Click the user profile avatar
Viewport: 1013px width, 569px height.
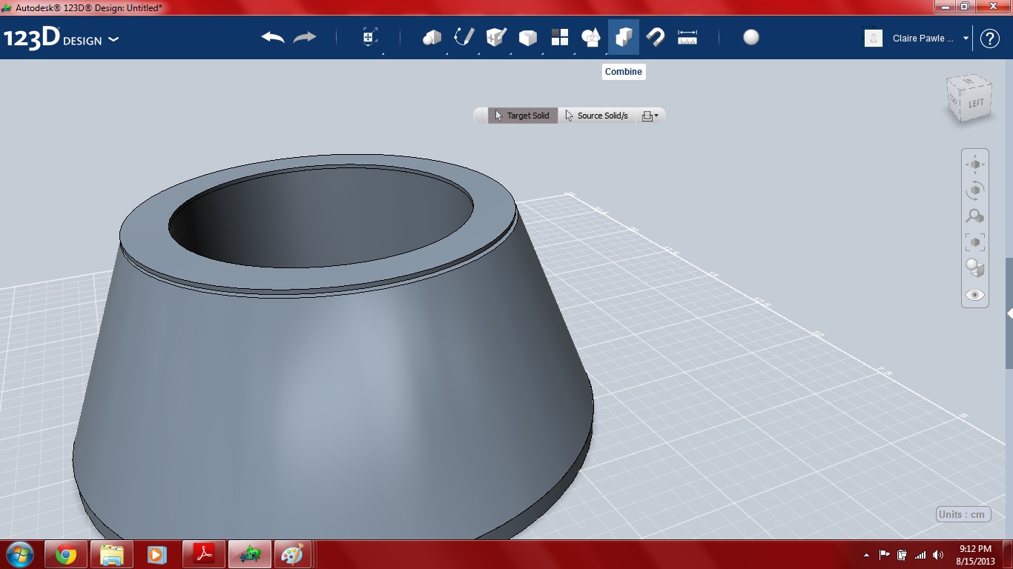point(874,39)
